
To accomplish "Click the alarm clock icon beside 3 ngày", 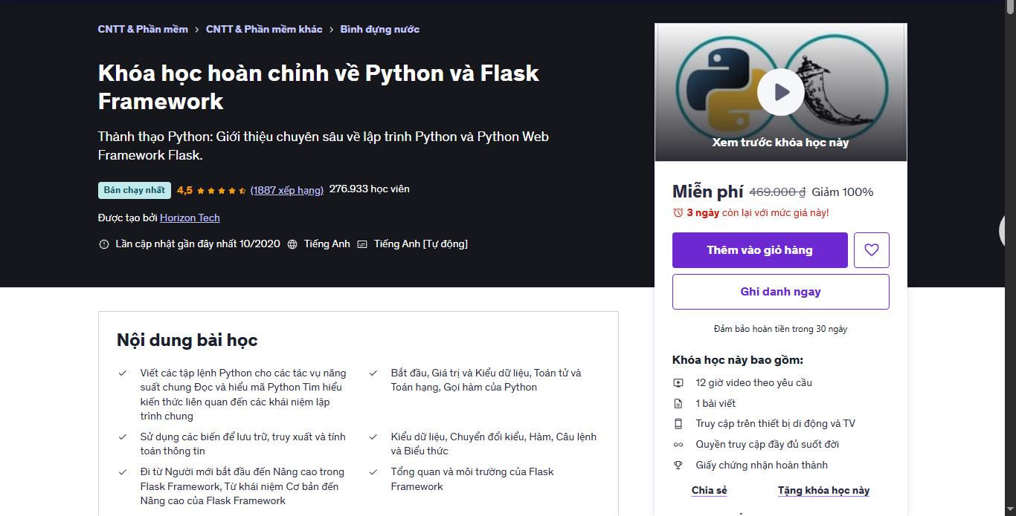I will pos(678,212).
